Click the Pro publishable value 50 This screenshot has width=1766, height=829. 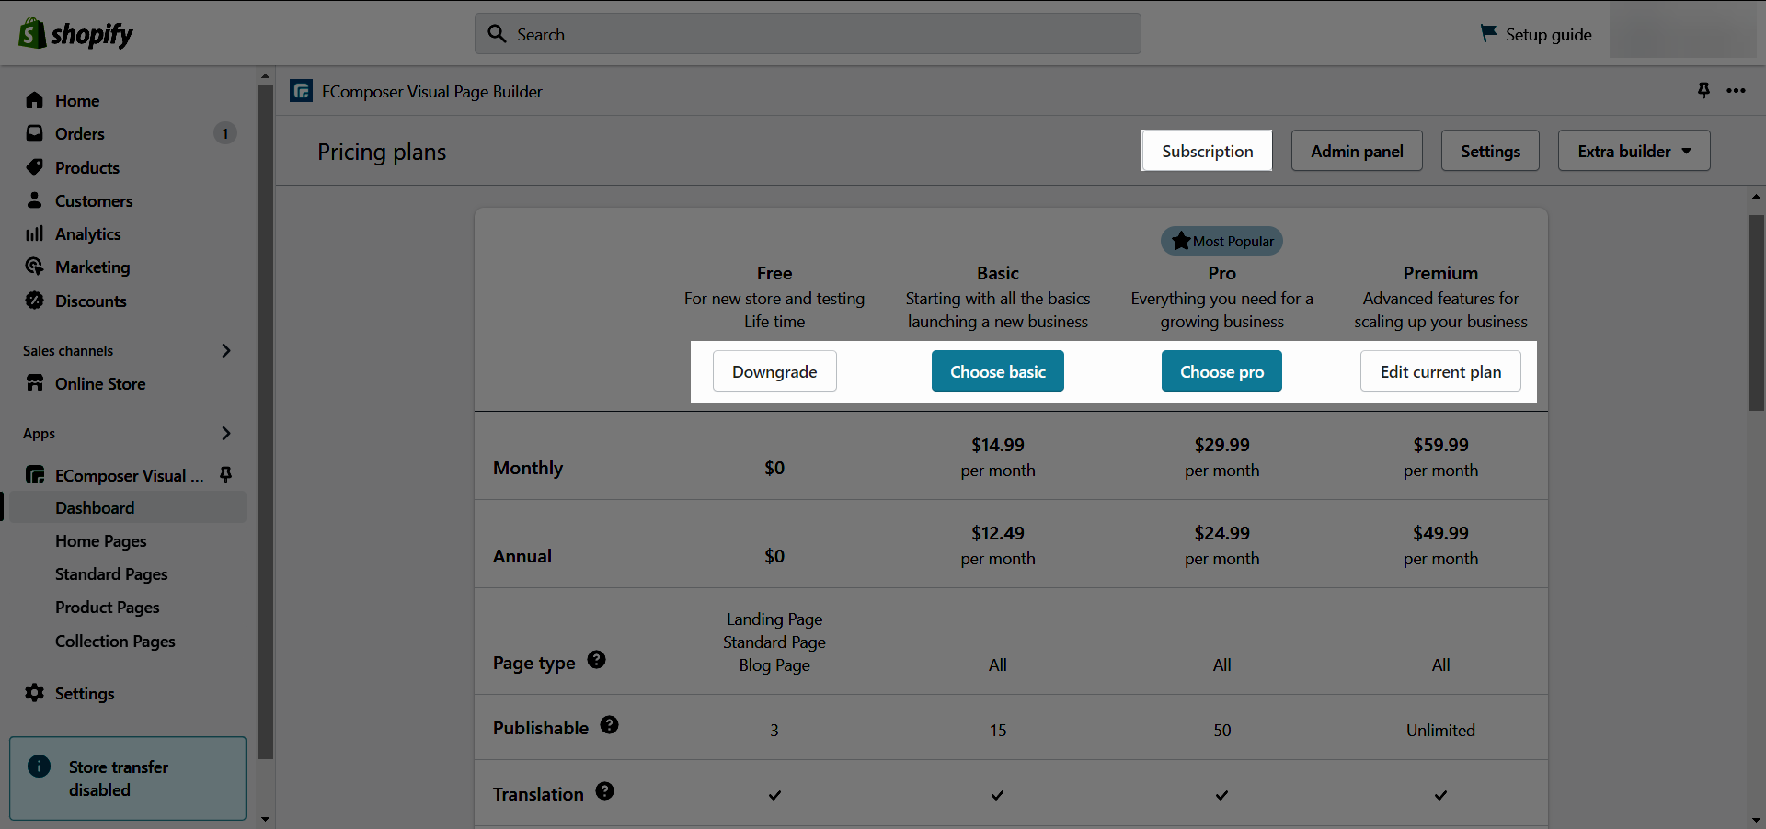click(x=1221, y=730)
